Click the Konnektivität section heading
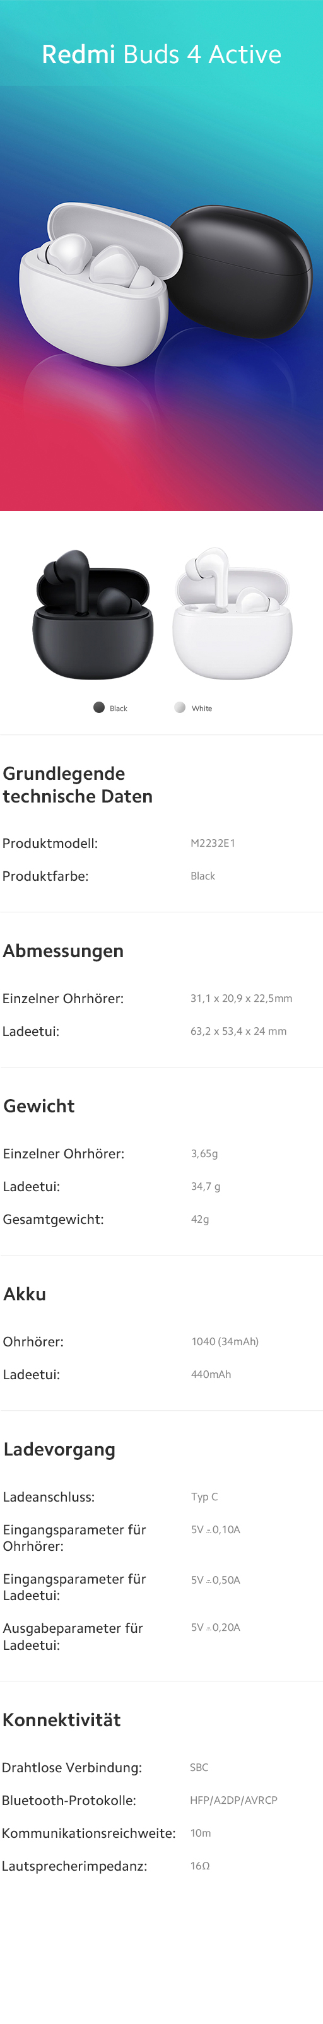 (x=61, y=1720)
